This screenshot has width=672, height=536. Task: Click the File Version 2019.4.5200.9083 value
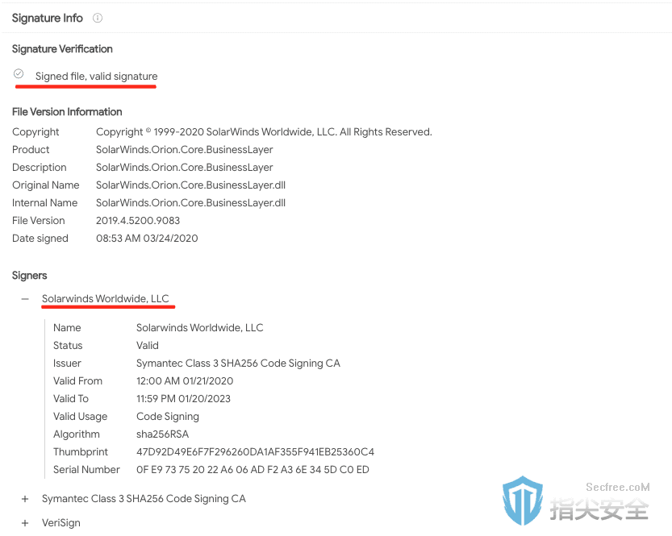[138, 221]
